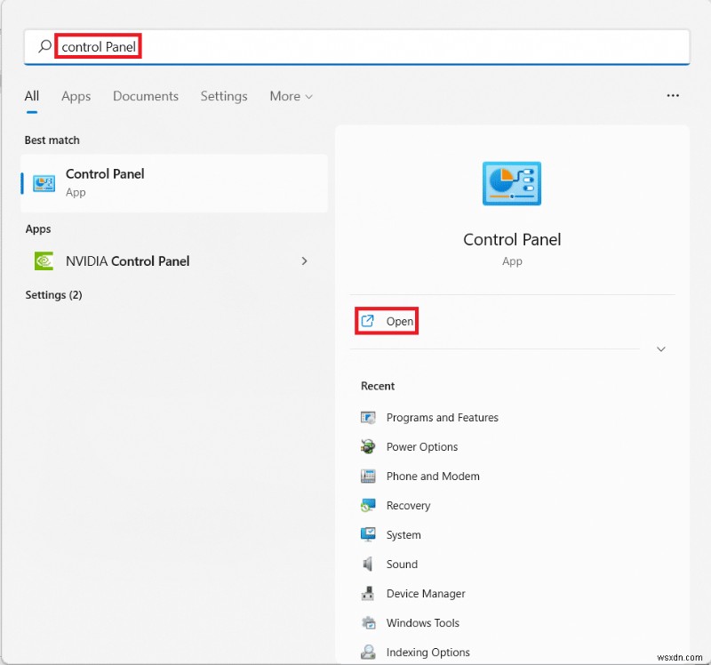This screenshot has height=665, width=711.
Task: Switch to the Documents tab
Action: (145, 96)
